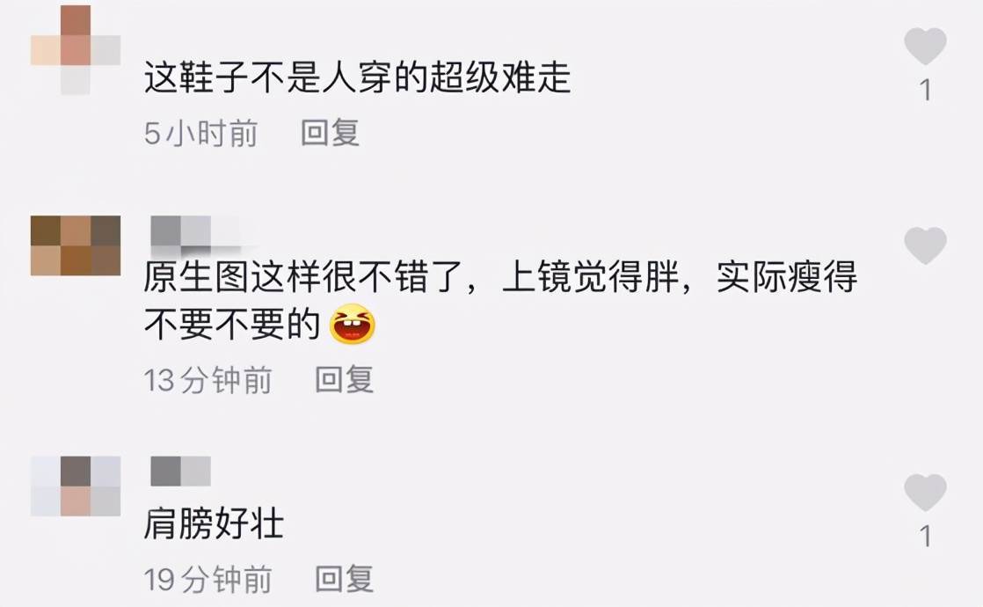The height and width of the screenshot is (607, 983).
Task: Click like count under the shoe comment heart
Action: pos(926,90)
